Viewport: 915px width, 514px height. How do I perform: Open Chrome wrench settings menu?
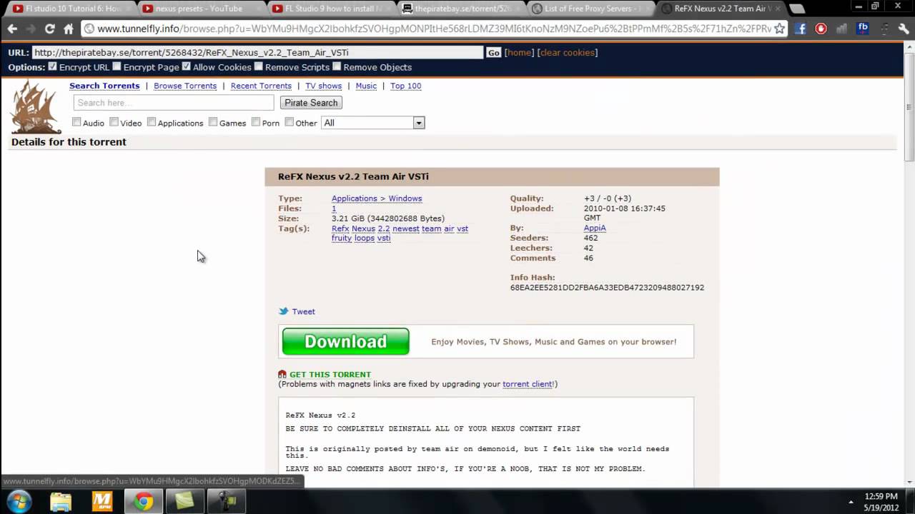point(904,29)
